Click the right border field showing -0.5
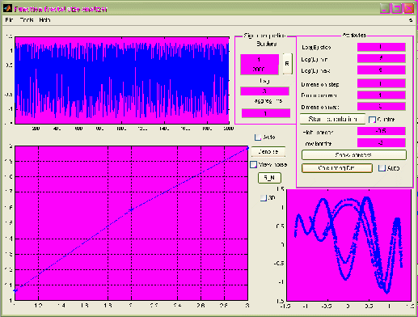The image size is (418, 317). point(382,131)
